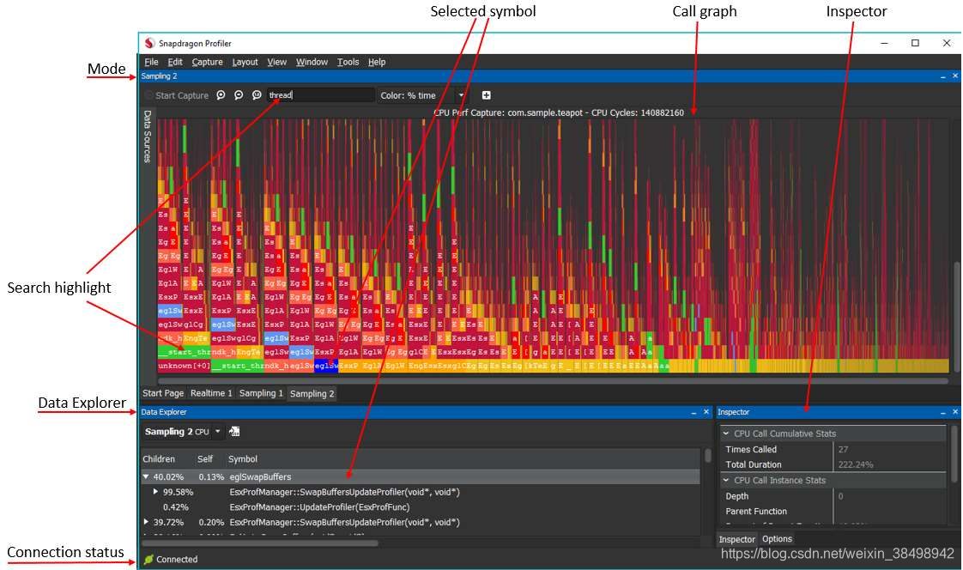
Task: Open the Edit menu
Action: point(175,62)
